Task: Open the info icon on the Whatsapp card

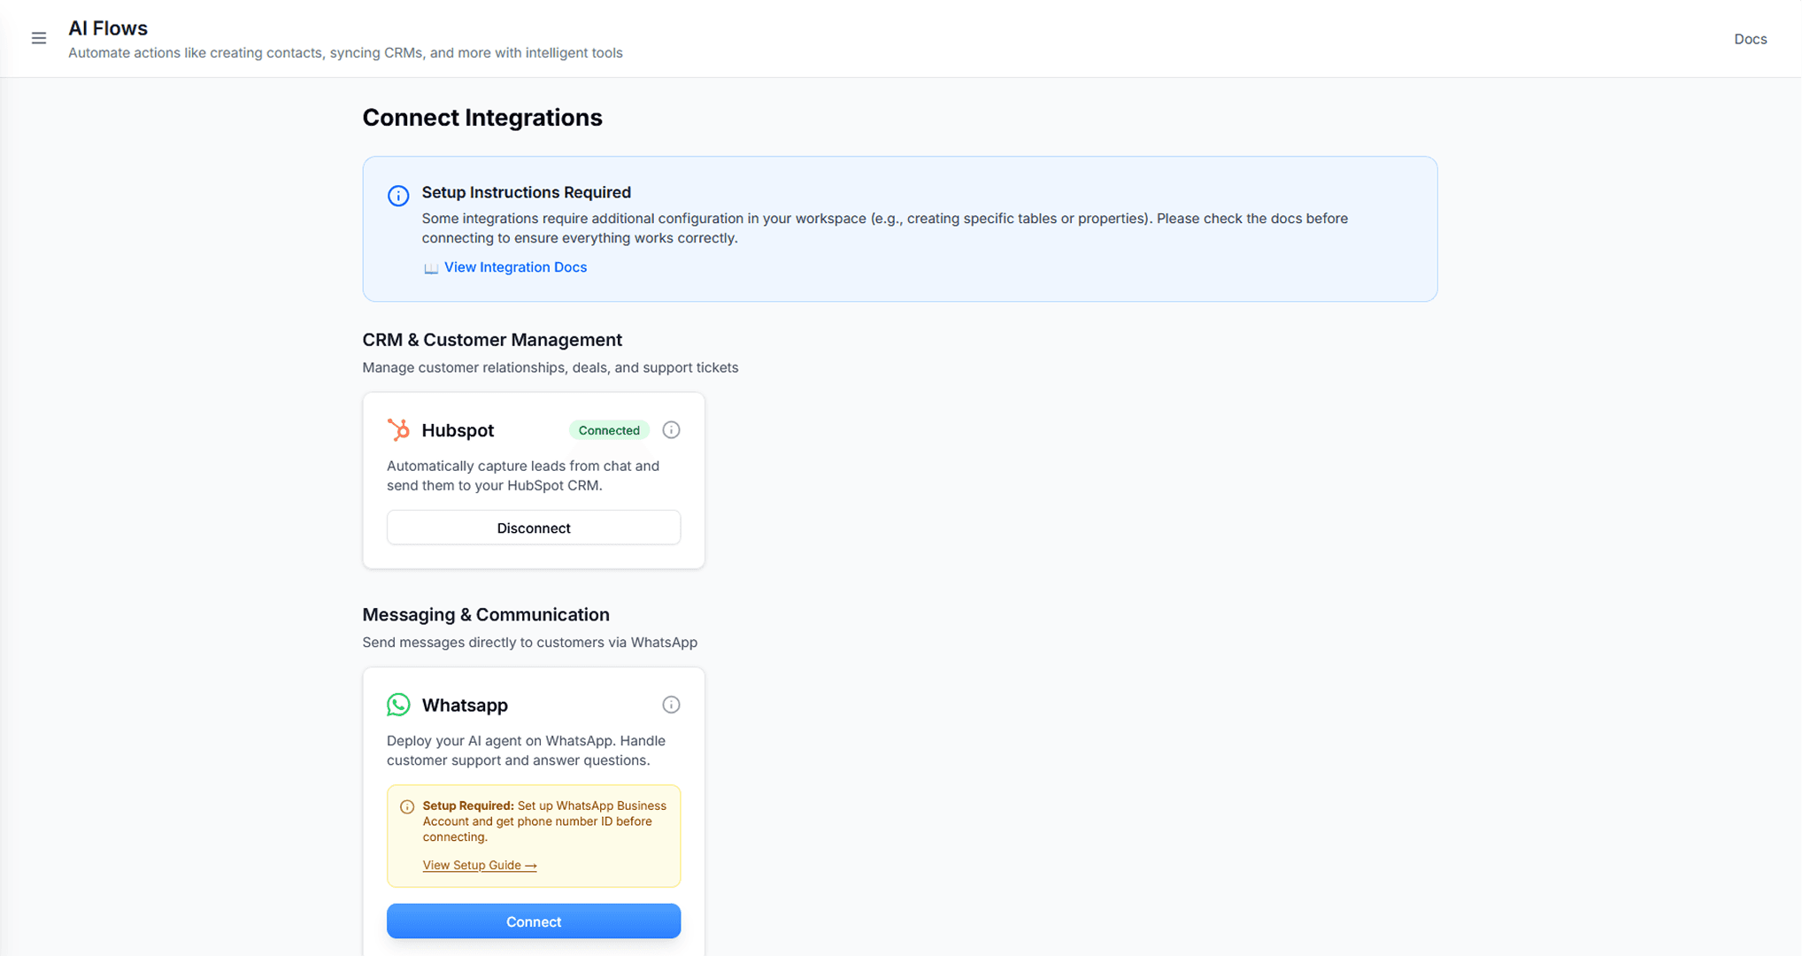Action: pyautogui.click(x=671, y=705)
